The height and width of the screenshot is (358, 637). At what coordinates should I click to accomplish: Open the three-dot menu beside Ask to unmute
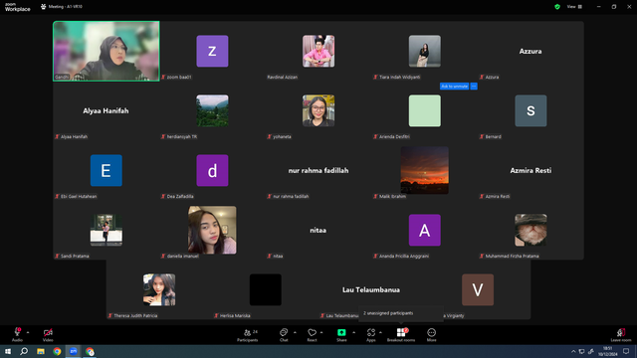tap(474, 87)
